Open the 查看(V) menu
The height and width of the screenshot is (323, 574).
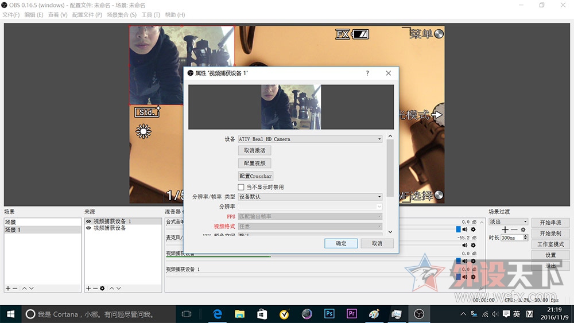[x=58, y=15]
